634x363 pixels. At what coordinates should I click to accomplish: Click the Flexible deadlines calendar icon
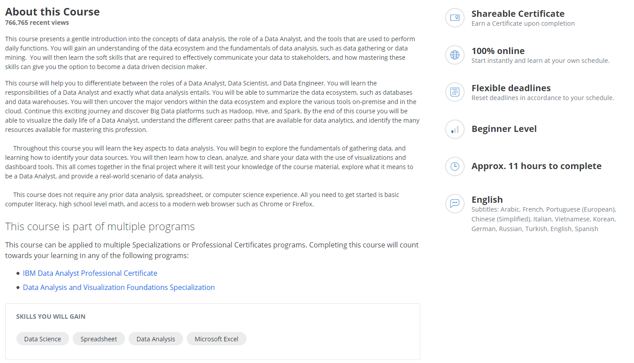[x=454, y=92]
